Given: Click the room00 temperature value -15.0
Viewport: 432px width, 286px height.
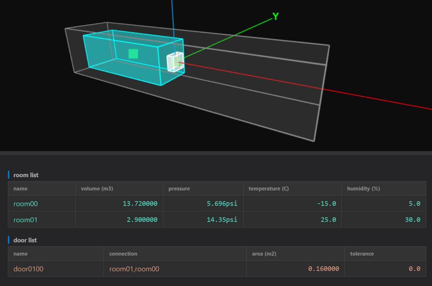Looking at the screenshot, I should click(326, 204).
